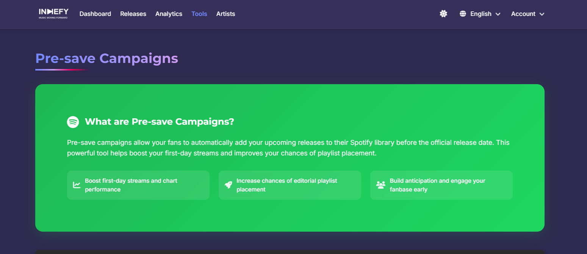Click the Build anticipation fanbase card
Viewport: 587px width, 254px height.
441,185
